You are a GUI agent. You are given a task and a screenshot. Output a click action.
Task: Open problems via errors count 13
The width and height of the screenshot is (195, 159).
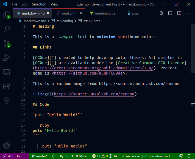[x=96, y=156]
